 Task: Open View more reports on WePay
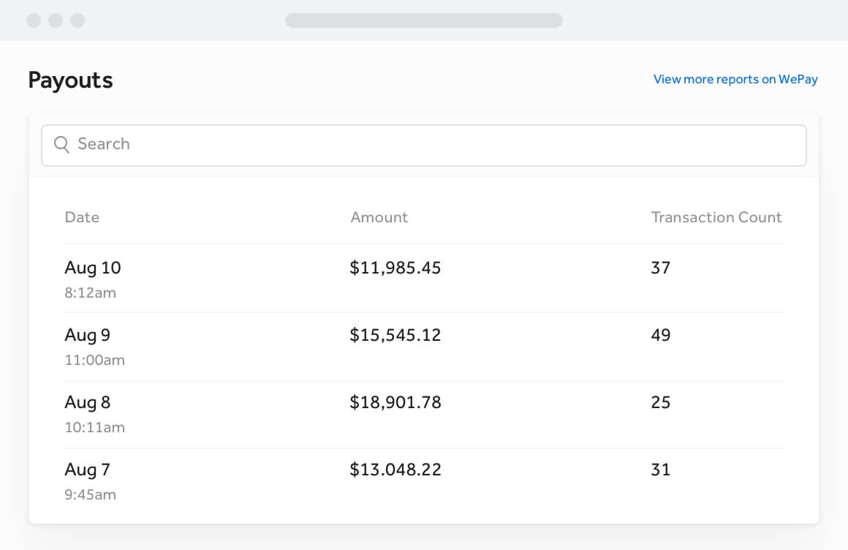point(735,79)
